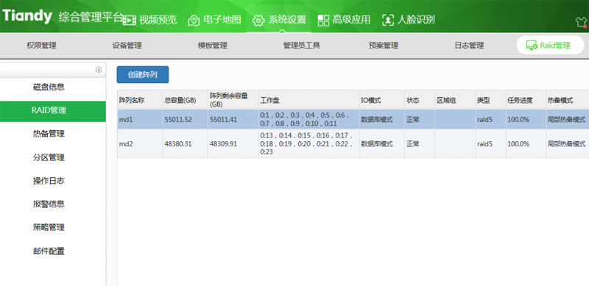This screenshot has width=589, height=286.
Task: Click md2 working disks cell 0:13 to 0:23
Action: tap(308, 144)
